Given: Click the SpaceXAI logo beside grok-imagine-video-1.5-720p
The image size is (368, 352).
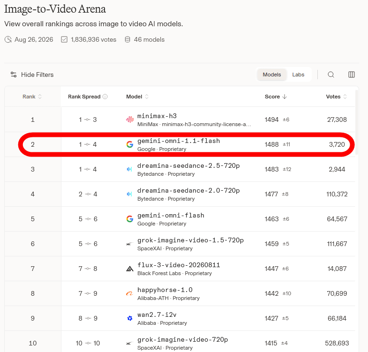Looking at the screenshot, I should [129, 244].
